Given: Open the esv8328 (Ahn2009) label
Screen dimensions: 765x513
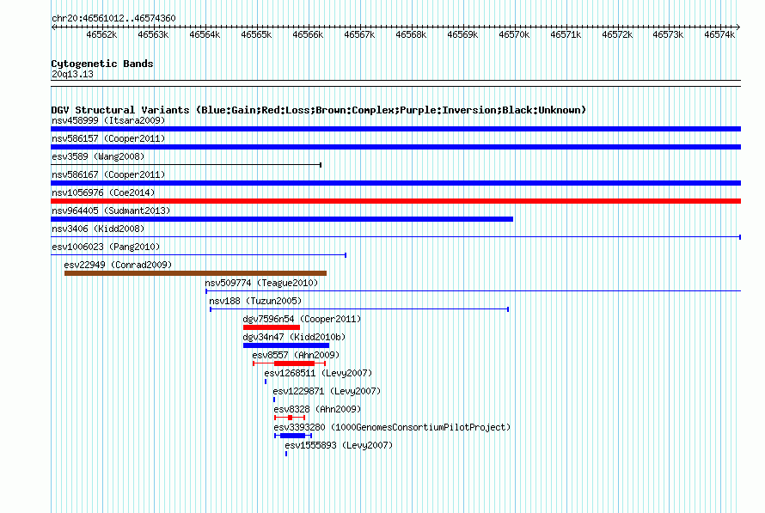Looking at the screenshot, I should [x=318, y=409].
